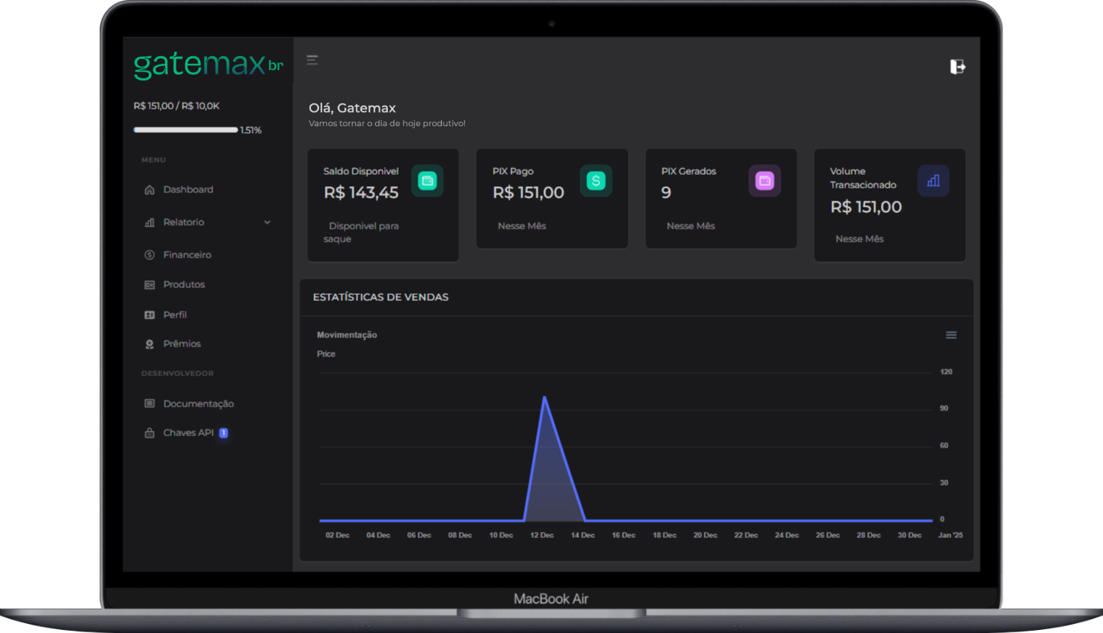The image size is (1103, 633).
Task: Click the Olá, Gatemax greeting
Action: pos(352,109)
